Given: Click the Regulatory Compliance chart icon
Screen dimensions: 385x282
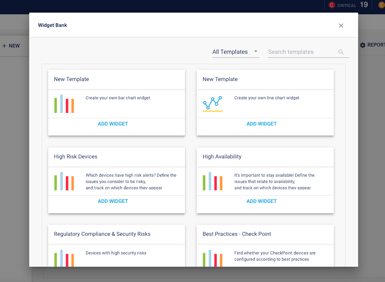Looking at the screenshot, I should pyautogui.click(x=64, y=258).
